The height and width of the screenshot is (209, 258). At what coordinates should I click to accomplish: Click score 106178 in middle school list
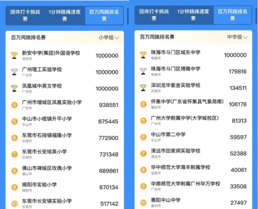pos(238,104)
